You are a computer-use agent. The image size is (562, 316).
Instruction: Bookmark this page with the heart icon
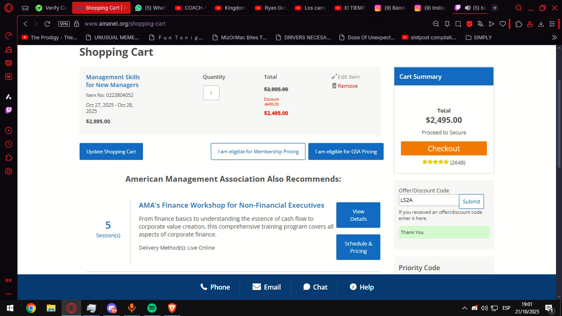point(503,24)
